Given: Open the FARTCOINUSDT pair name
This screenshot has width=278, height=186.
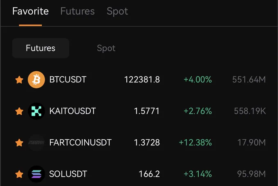Looking at the screenshot, I should pyautogui.click(x=80, y=143).
